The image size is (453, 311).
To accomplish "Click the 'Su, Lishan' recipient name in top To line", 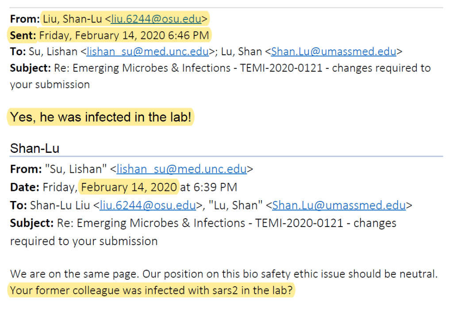I will point(52,52).
